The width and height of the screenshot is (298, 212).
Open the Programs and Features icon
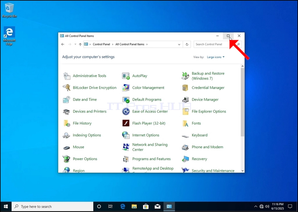126,159
